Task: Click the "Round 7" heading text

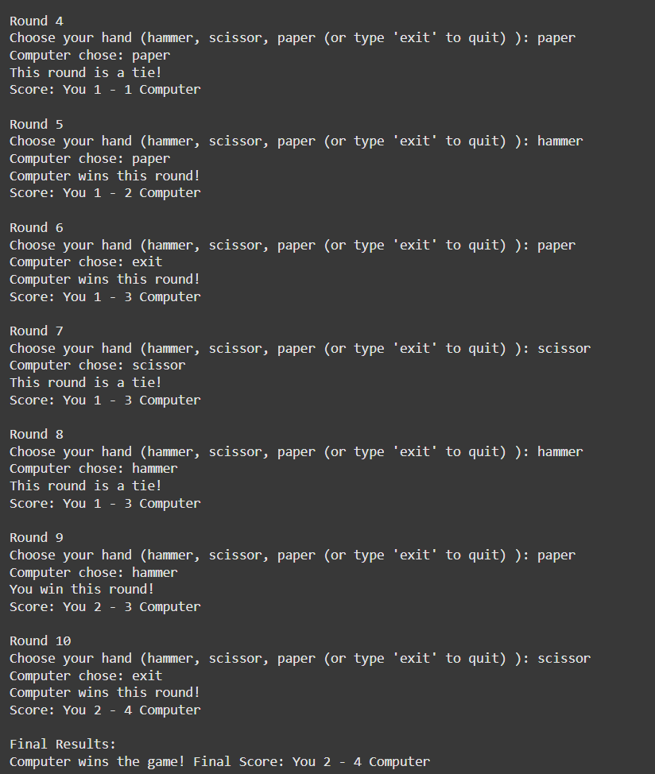Action: pos(37,331)
